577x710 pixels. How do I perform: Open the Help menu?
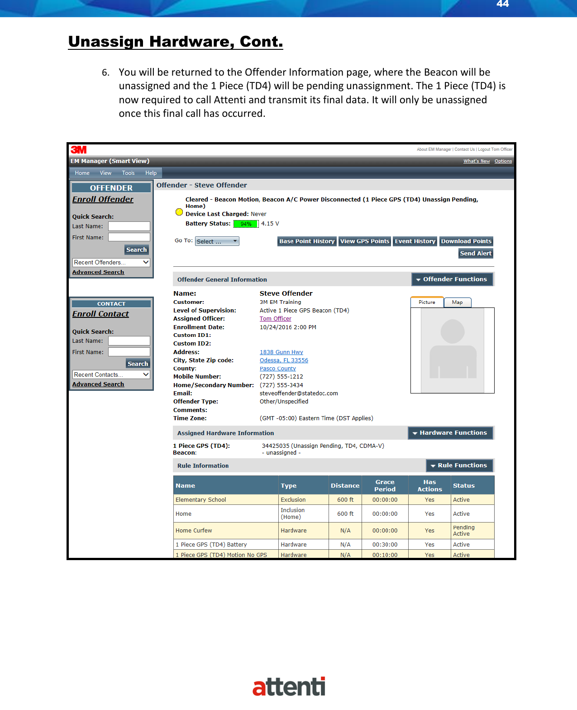tap(151, 173)
